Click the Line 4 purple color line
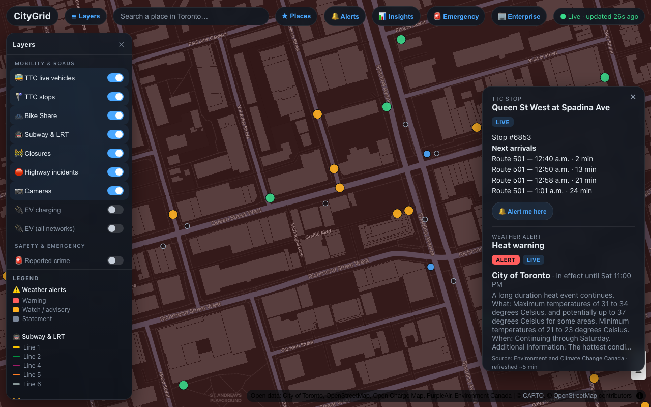This screenshot has height=407, width=651. click(16, 366)
